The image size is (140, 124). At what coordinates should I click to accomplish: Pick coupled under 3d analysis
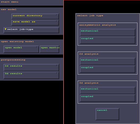point(108,98)
